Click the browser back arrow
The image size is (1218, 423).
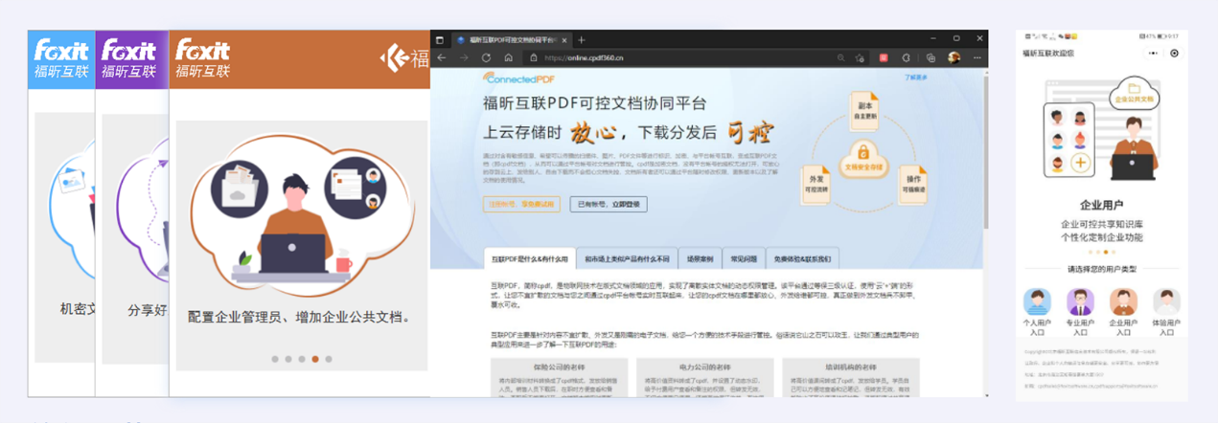pos(442,57)
